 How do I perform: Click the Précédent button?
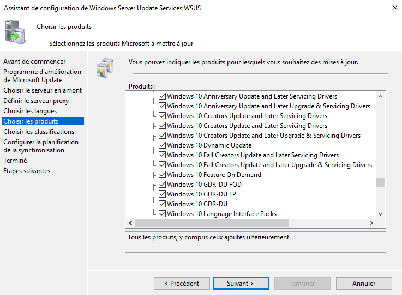[182, 283]
